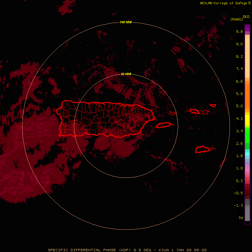Pick the cyan segment near 1.8

[x=247, y=154]
